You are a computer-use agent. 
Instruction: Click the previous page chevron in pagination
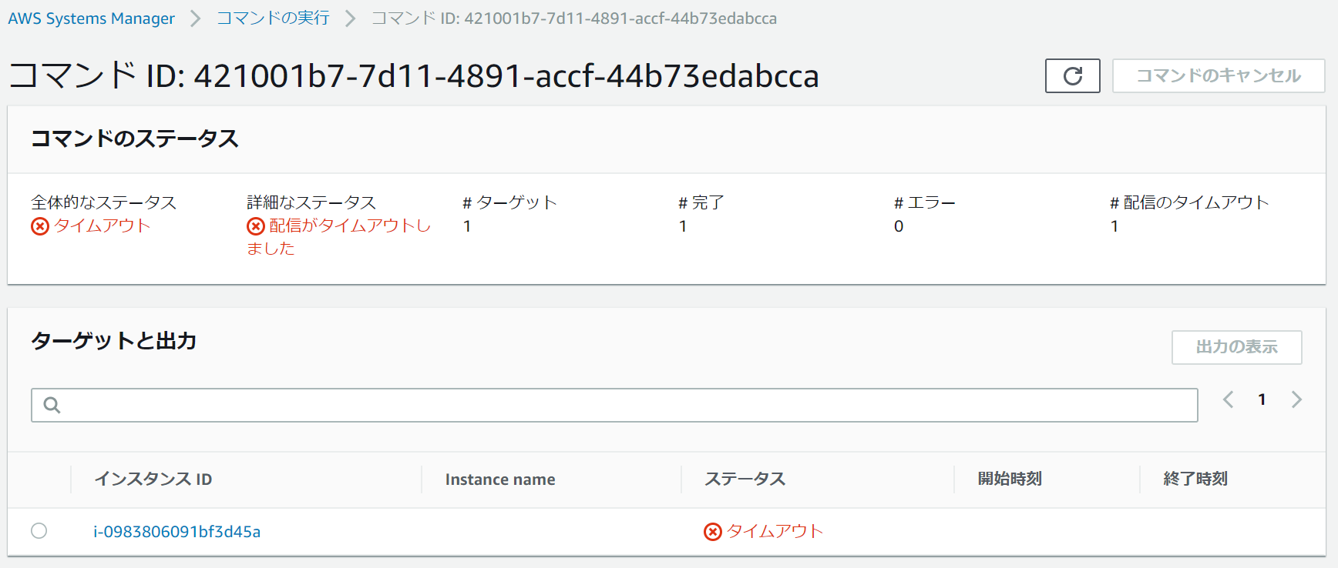coord(1228,399)
